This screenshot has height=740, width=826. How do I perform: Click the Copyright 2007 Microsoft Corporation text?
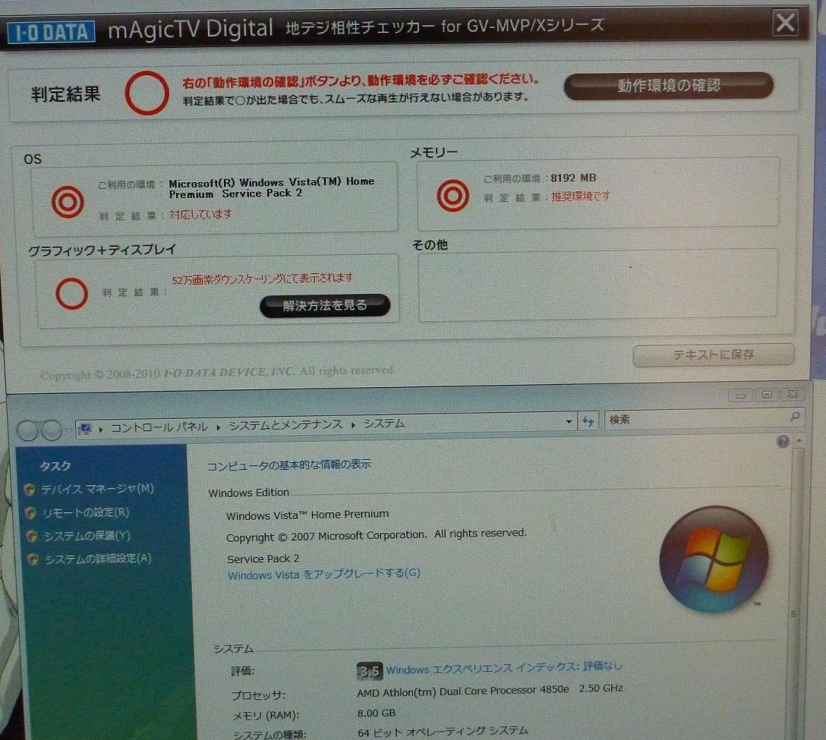pyautogui.click(x=376, y=535)
